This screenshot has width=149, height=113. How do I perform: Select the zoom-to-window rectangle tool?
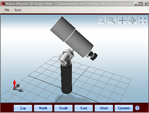(102, 20)
